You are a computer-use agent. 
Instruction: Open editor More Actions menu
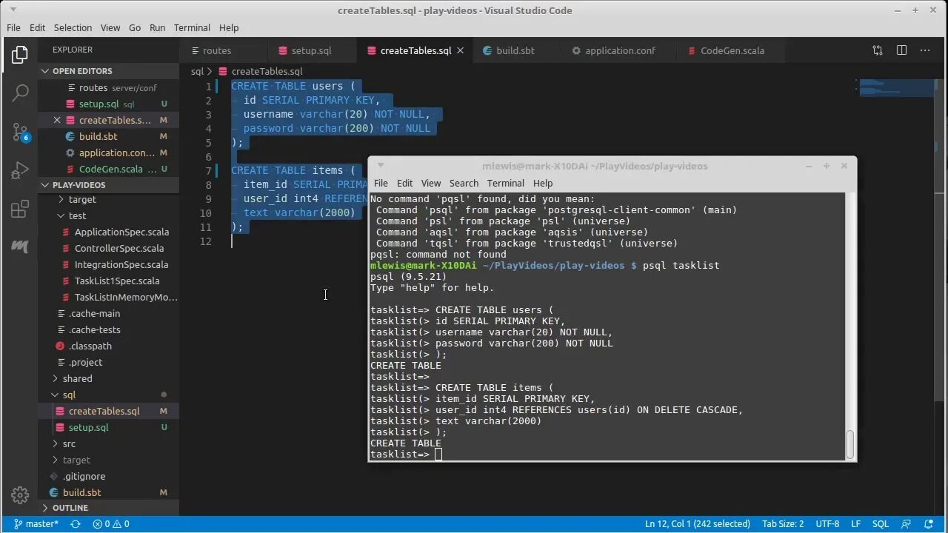point(925,50)
